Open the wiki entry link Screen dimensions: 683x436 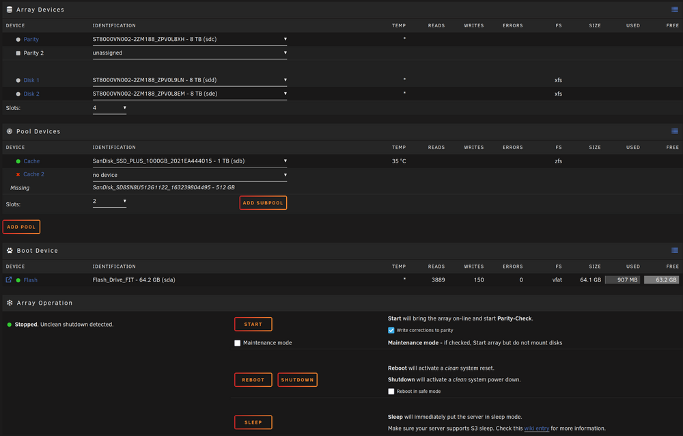pyautogui.click(x=536, y=428)
